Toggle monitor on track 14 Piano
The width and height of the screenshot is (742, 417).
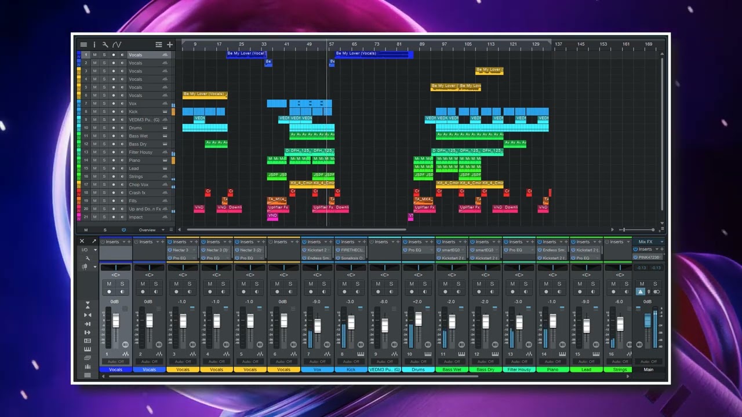[x=122, y=160]
